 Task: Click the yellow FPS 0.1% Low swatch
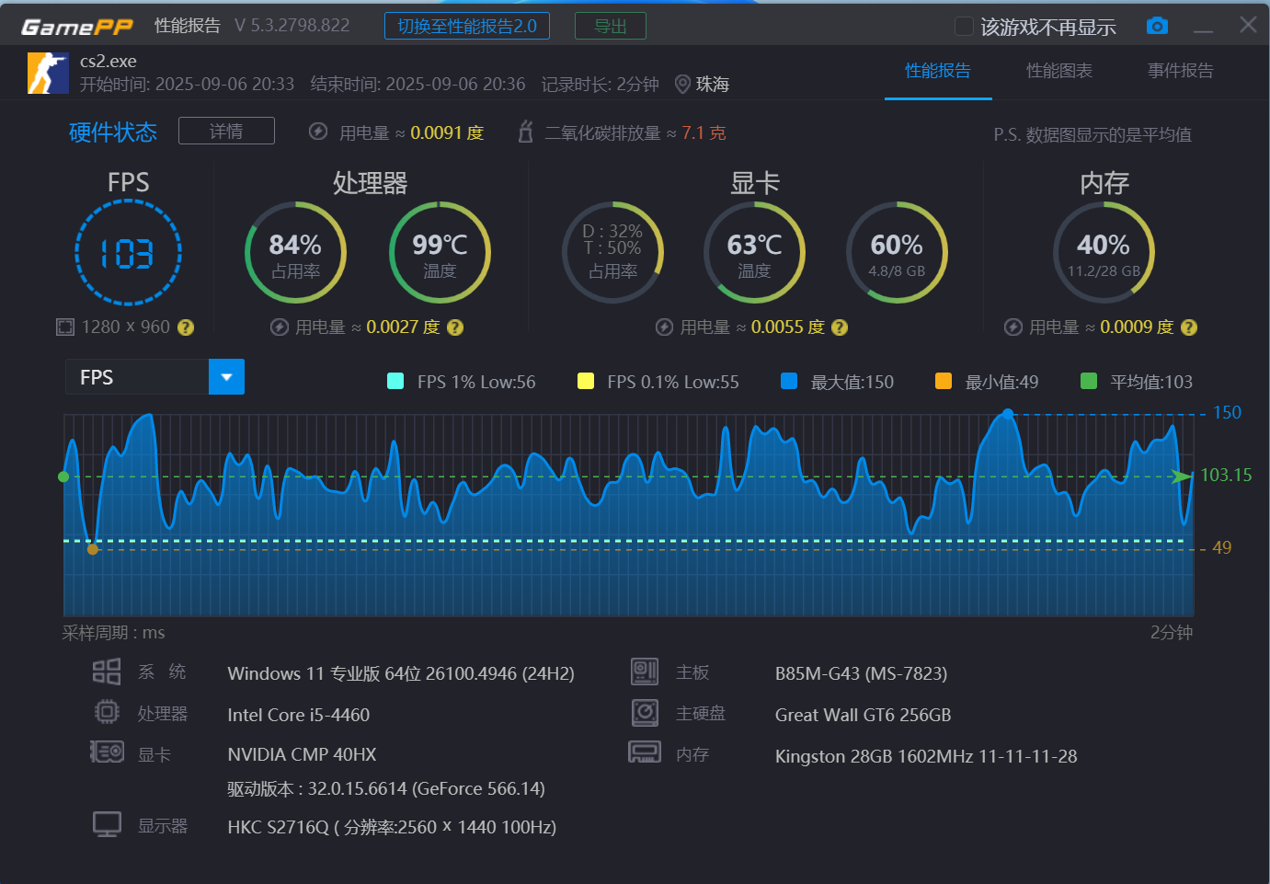pyautogui.click(x=585, y=381)
